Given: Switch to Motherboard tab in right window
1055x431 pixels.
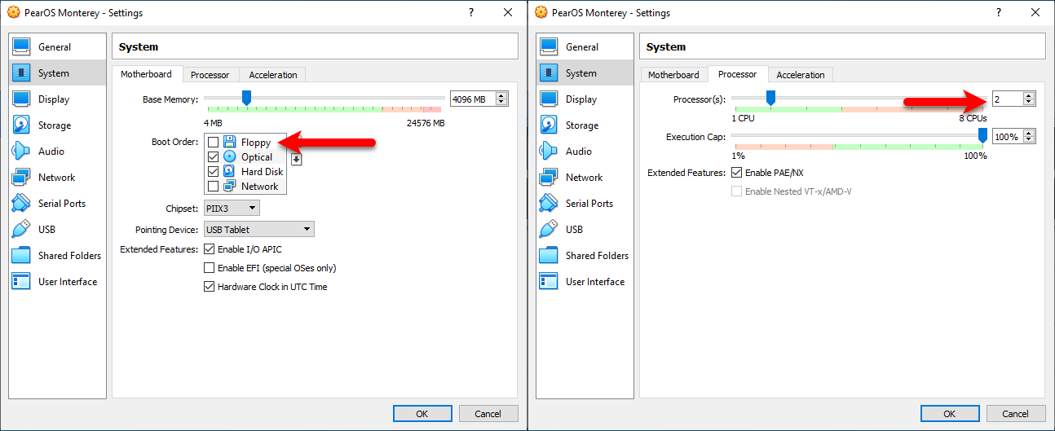Looking at the screenshot, I should point(673,75).
